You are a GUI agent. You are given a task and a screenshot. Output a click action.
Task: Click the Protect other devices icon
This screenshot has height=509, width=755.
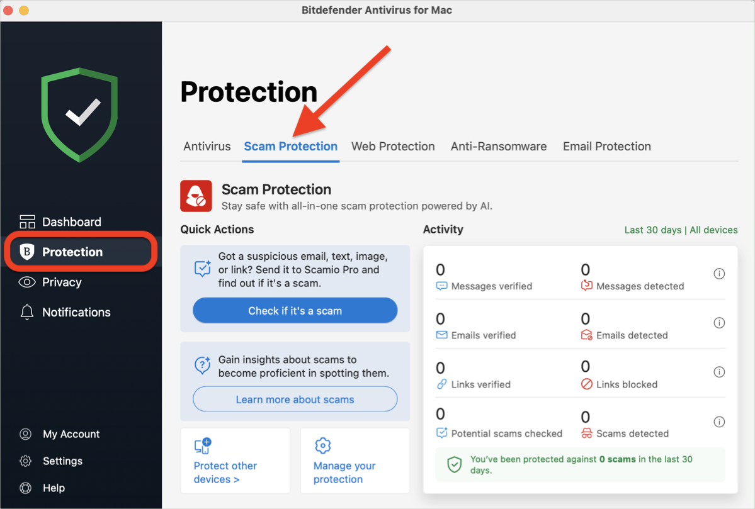click(x=203, y=445)
